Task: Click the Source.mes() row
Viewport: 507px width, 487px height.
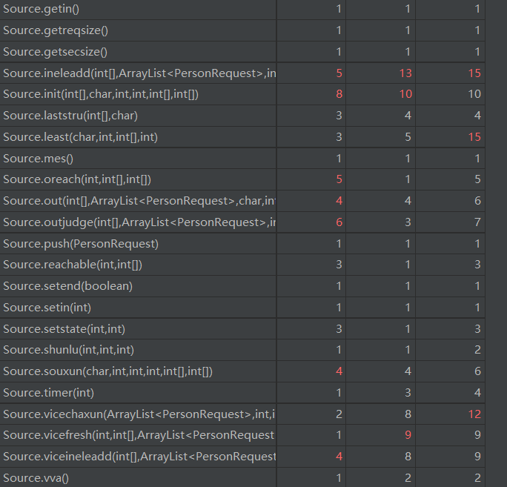Action: 39,159
